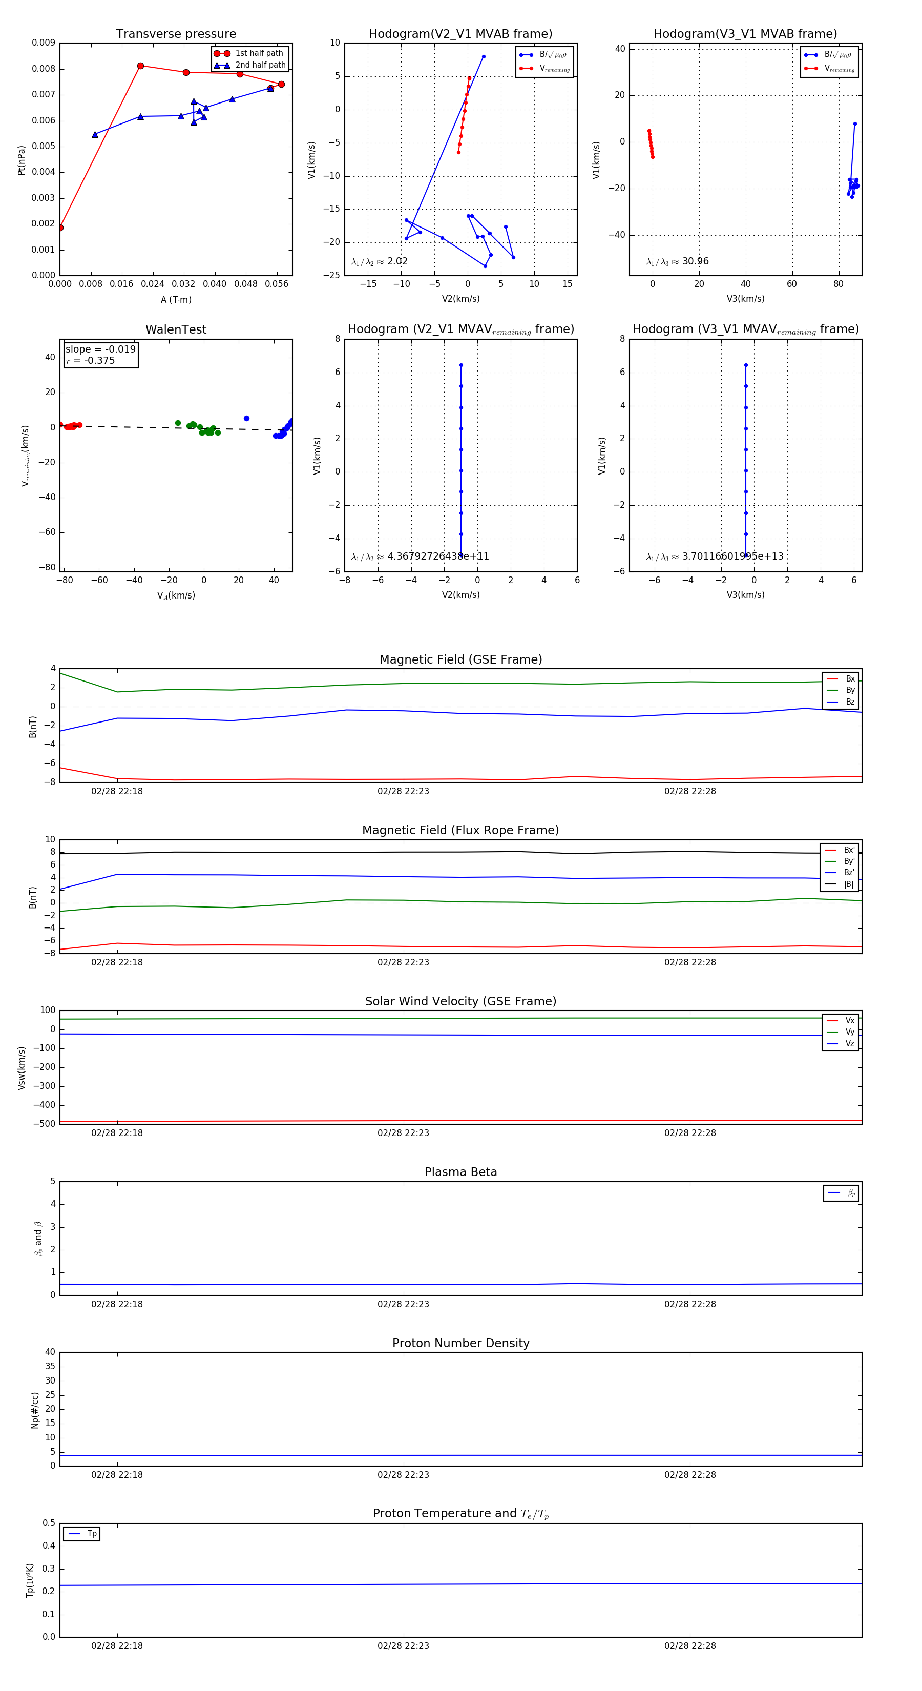Viewport: 922px width, 1691px height.
Task: Select 'Vx' legend entry in velocity plot
Action: click(841, 1021)
